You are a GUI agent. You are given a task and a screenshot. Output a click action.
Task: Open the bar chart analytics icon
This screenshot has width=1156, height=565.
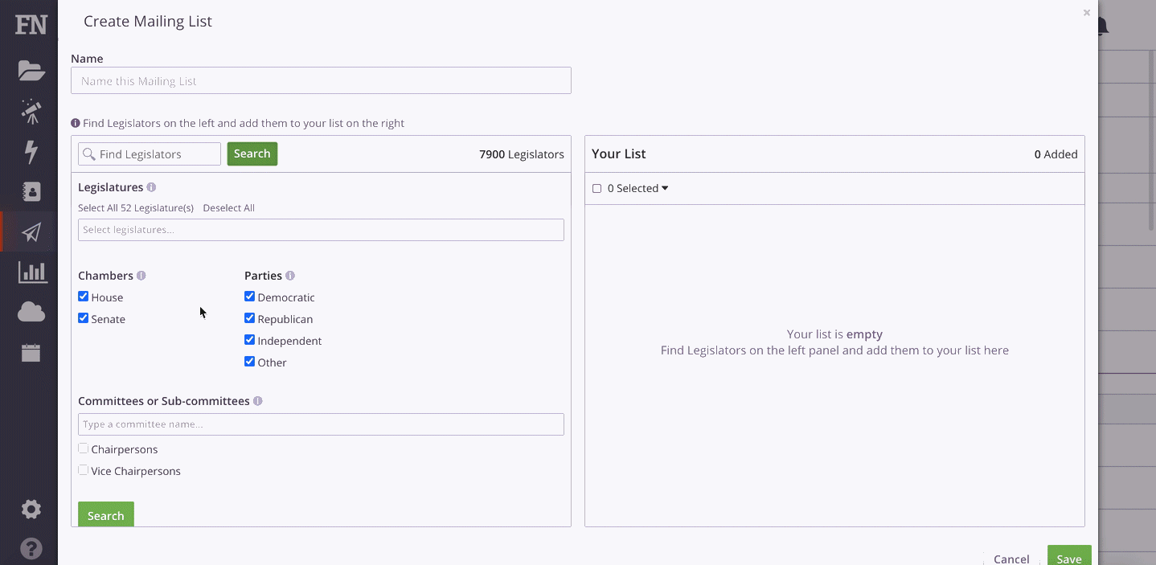[33, 272]
